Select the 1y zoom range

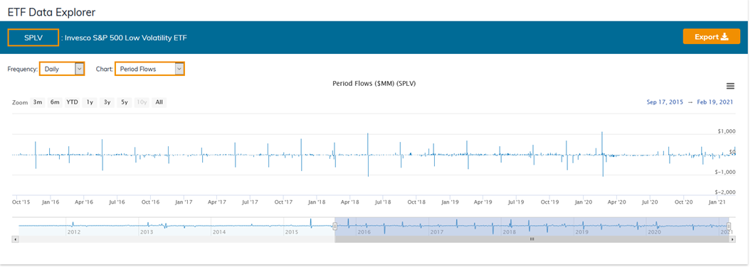click(90, 102)
